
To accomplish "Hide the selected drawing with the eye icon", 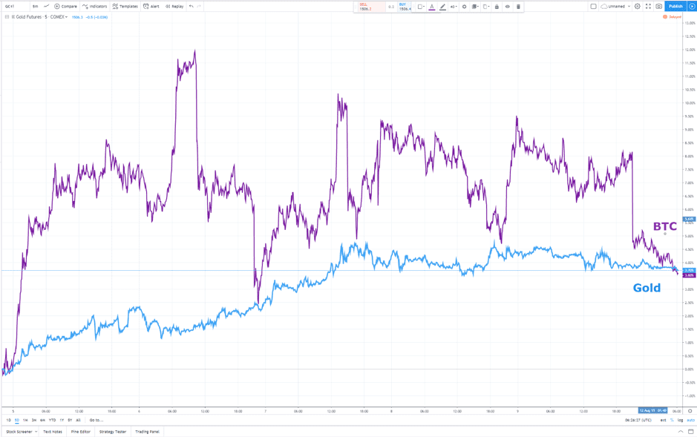I will point(508,7).
